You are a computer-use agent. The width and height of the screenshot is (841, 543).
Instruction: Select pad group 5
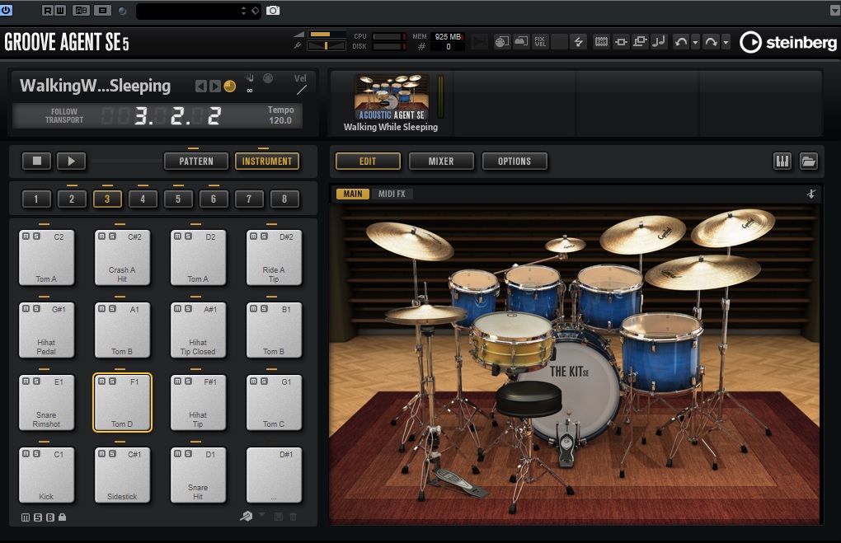tap(178, 199)
